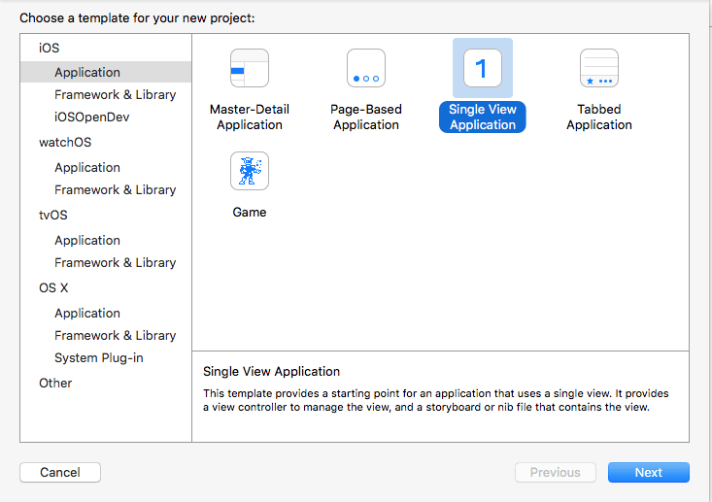Select iOSOpenDev in the sidebar

point(91,117)
